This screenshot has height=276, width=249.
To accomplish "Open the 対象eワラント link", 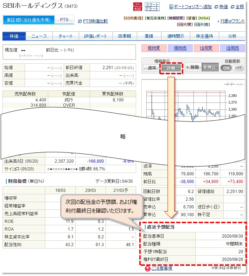I will pos(232,21).
